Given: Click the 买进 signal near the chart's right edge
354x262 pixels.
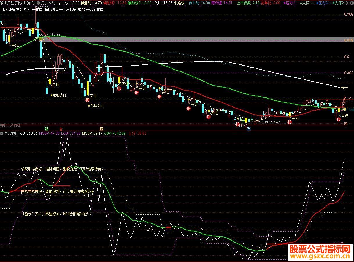Looking at the screenshot, I should [344, 115].
